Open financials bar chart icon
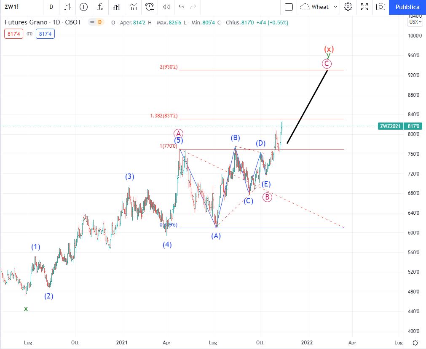Screen dimensions: 426x349 (x=117, y=7)
